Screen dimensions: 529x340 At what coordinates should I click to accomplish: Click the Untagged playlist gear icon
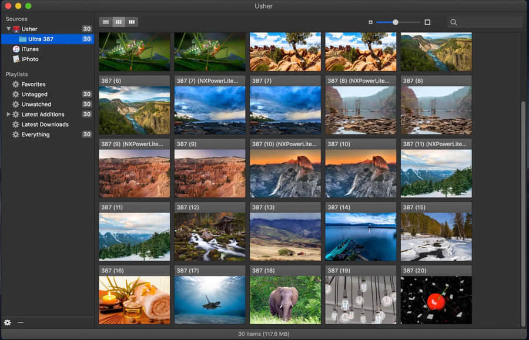click(16, 95)
